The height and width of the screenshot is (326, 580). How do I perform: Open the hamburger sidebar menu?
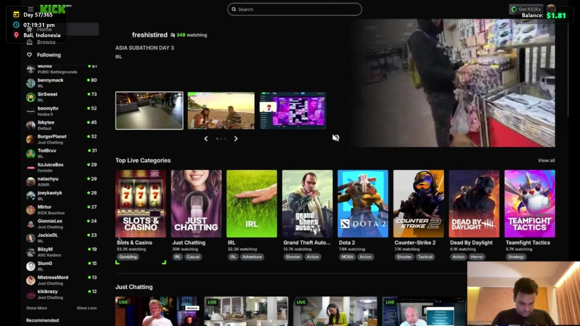click(30, 9)
